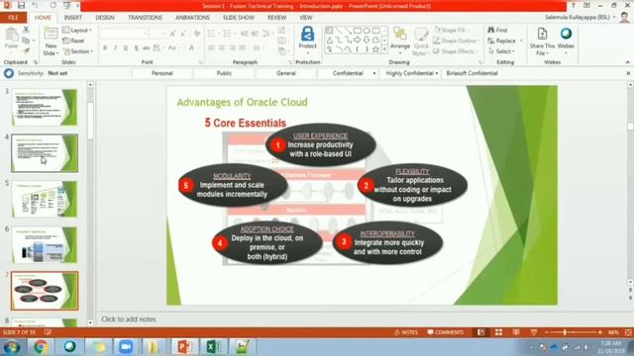Collapse the ribbon with the chevron
Image resolution: width=634 pixels, height=356 pixels.
[x=627, y=62]
